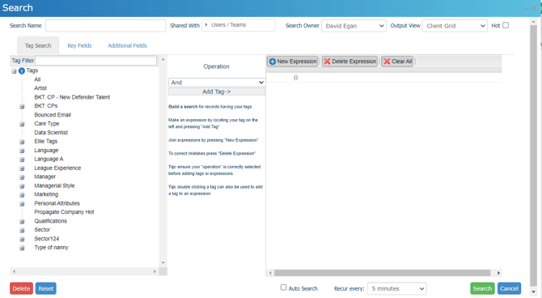Expand the Ellie Tags node

[22, 142]
